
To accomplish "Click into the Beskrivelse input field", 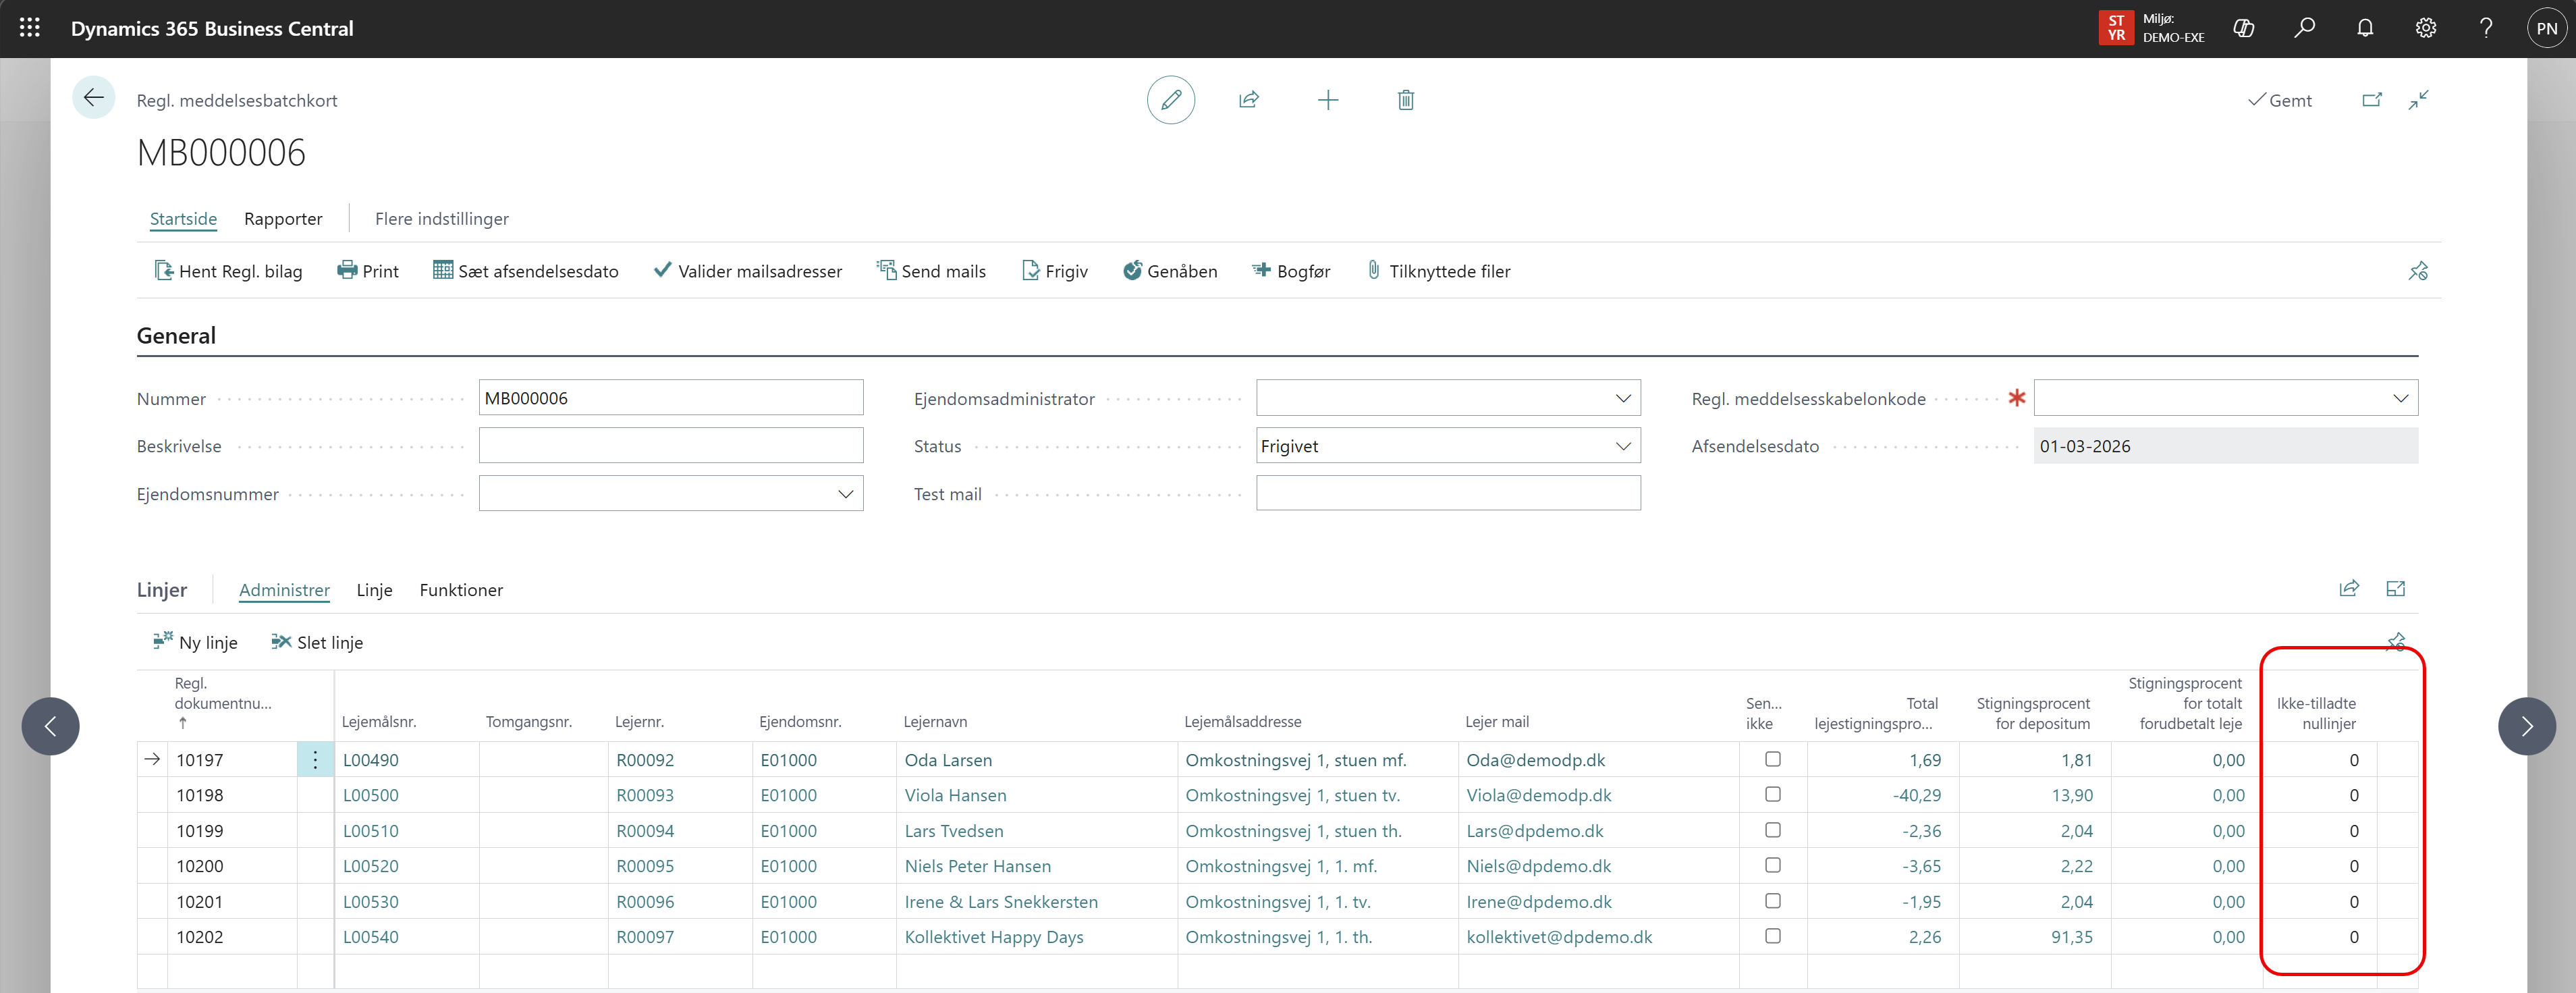I will point(670,446).
